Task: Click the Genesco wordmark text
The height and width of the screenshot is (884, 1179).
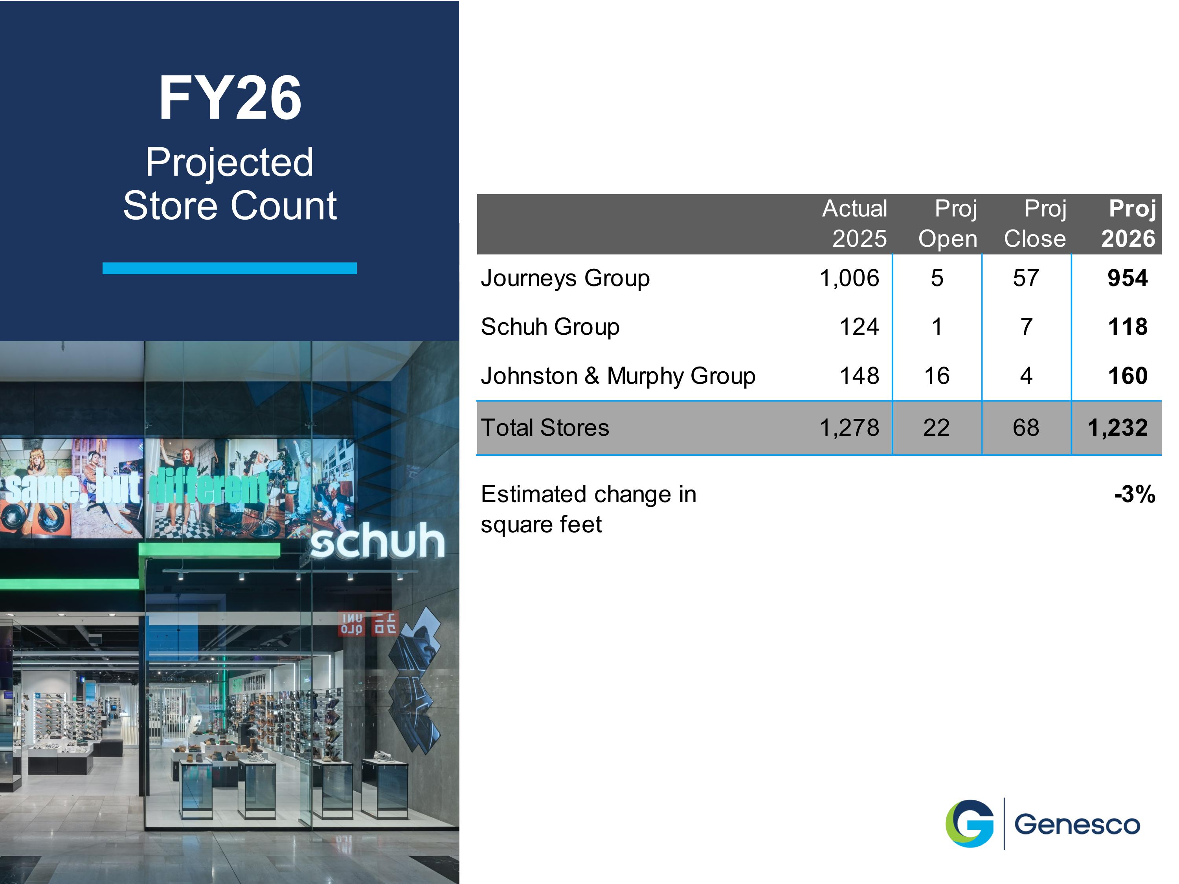Action: tap(1077, 824)
